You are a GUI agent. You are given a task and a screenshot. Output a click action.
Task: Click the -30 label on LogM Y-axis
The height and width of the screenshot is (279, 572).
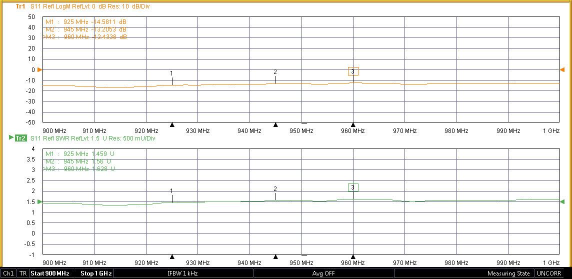click(x=30, y=101)
